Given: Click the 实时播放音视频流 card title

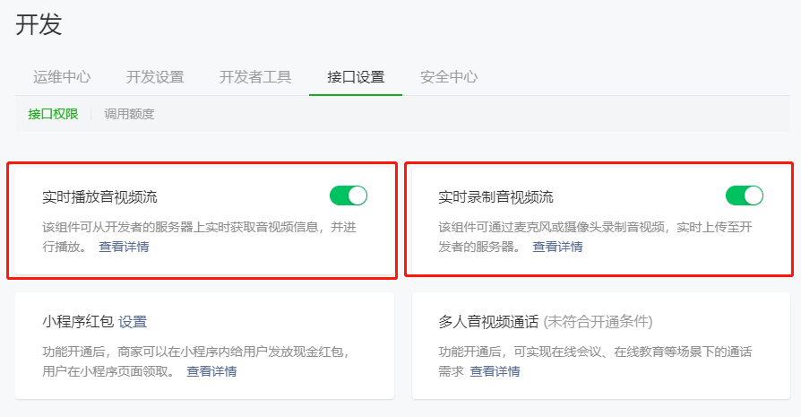Looking at the screenshot, I should [99, 197].
